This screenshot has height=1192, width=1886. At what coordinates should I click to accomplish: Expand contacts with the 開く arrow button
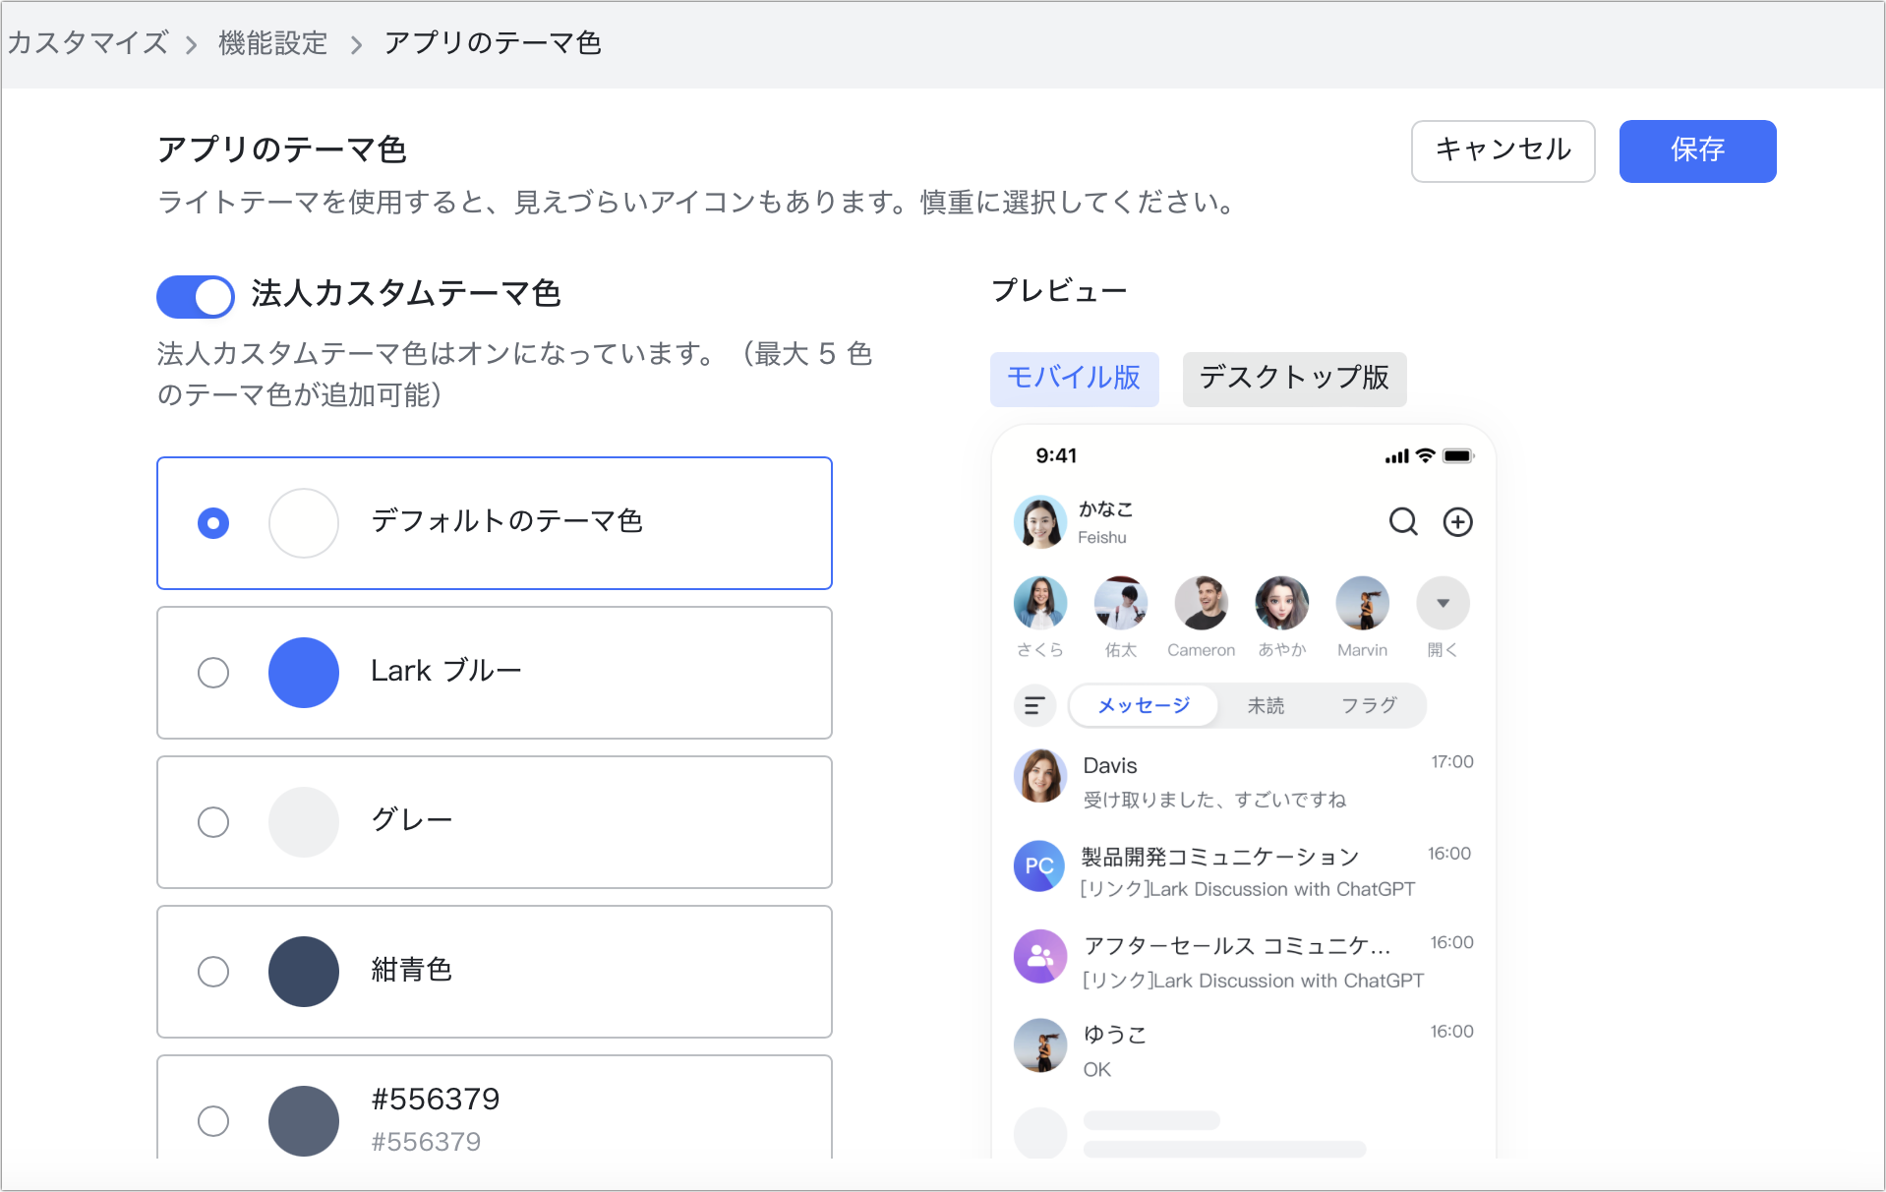(x=1443, y=603)
